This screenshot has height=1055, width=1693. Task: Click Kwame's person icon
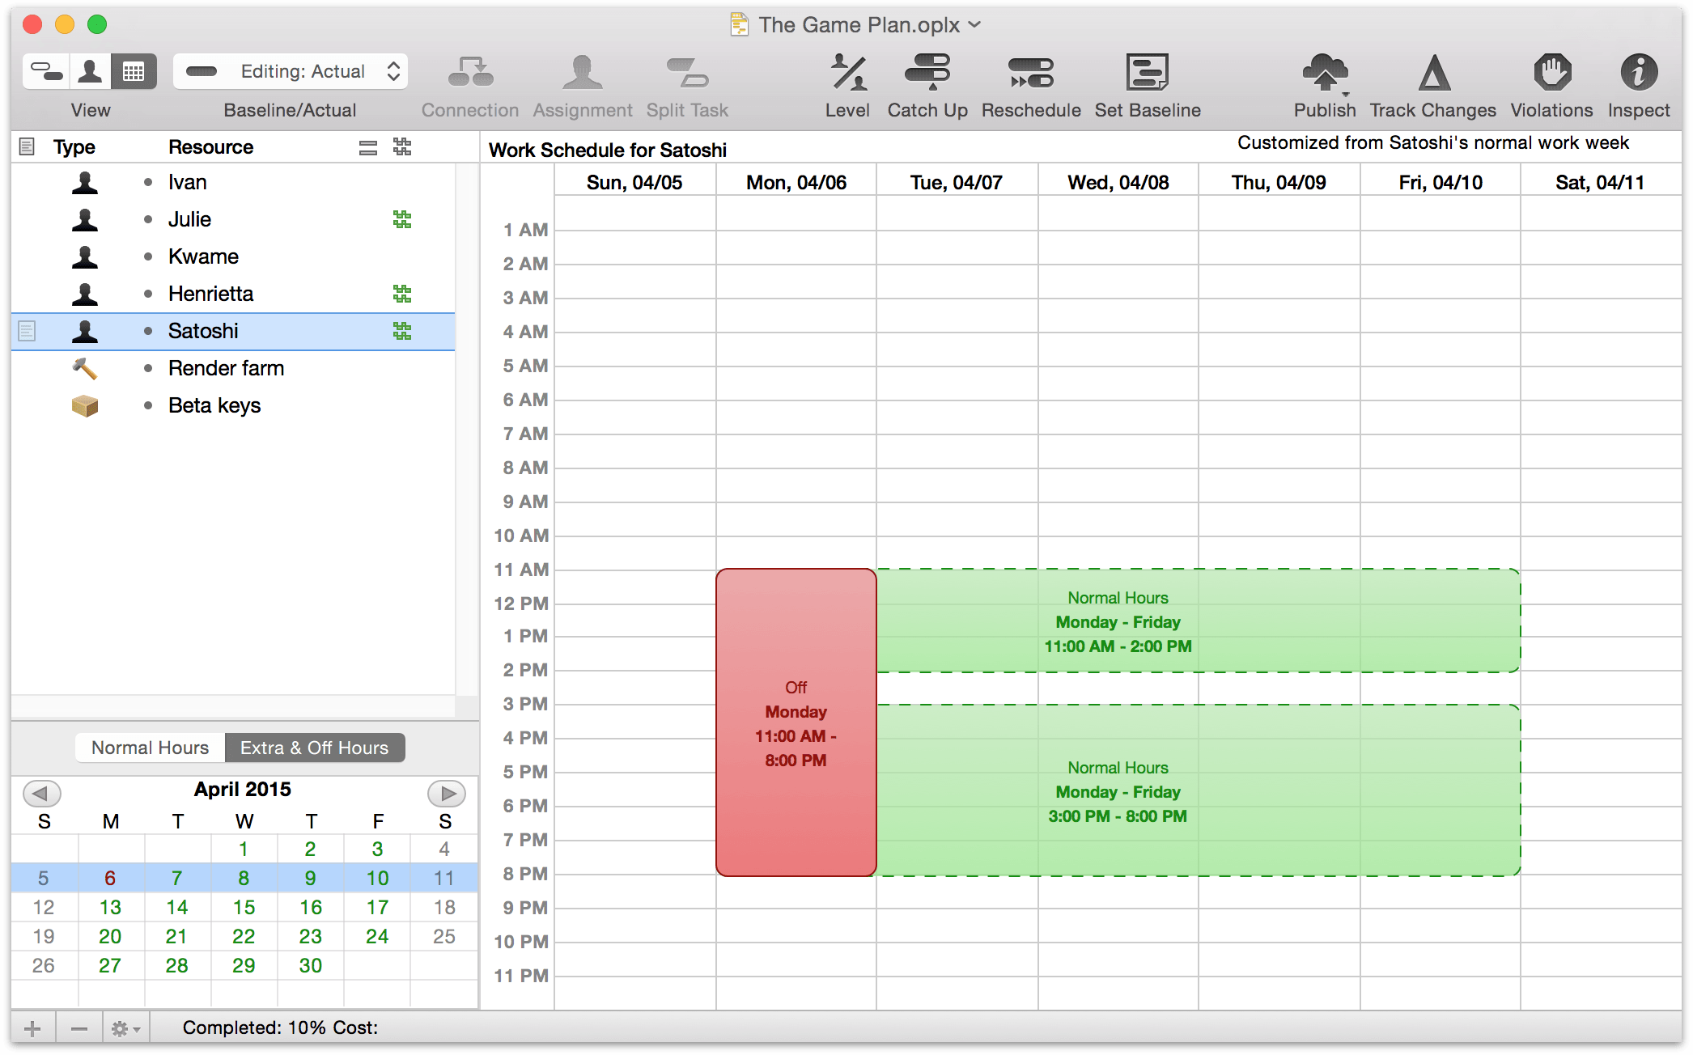pyautogui.click(x=85, y=256)
